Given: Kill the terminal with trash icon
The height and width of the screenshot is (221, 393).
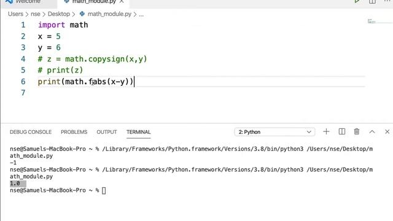Looking at the screenshot, I should 357,131.
